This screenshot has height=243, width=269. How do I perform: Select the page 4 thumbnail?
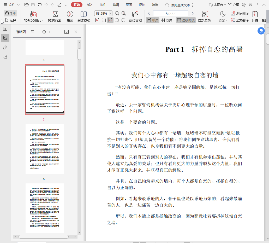pos(45,48)
